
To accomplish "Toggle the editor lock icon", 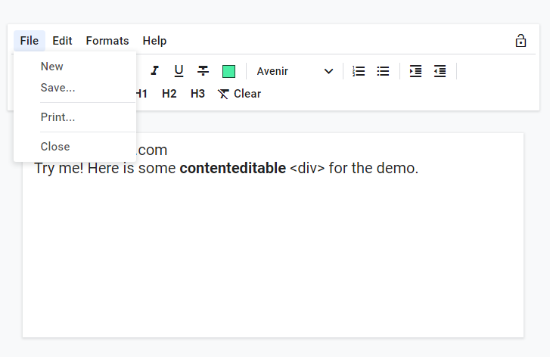I will (x=520, y=41).
